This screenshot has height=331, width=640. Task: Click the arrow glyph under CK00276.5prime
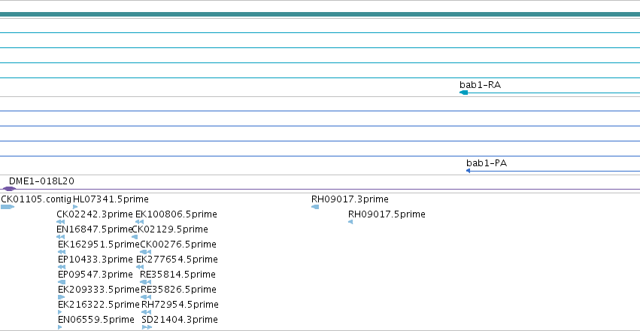tap(145, 252)
